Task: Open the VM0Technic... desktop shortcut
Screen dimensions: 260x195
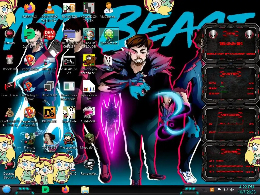Action: (109, 8)
